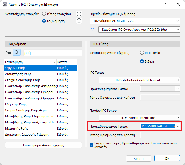
Task: Click the Επαναφορά Αντιστοίχησης button
Action: click(x=44, y=145)
